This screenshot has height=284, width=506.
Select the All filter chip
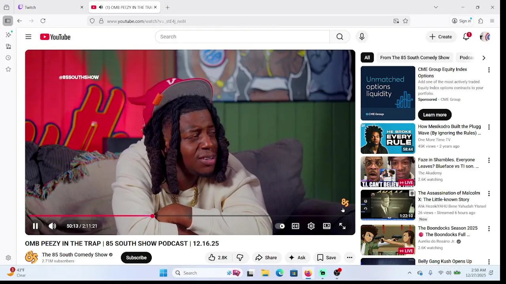click(367, 58)
